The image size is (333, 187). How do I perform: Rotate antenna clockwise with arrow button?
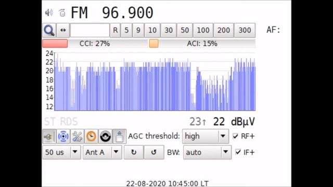point(134,152)
